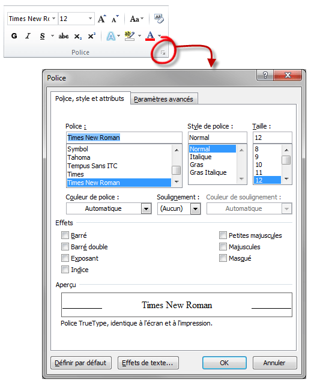Click the font list scroll up arrow

[177, 150]
